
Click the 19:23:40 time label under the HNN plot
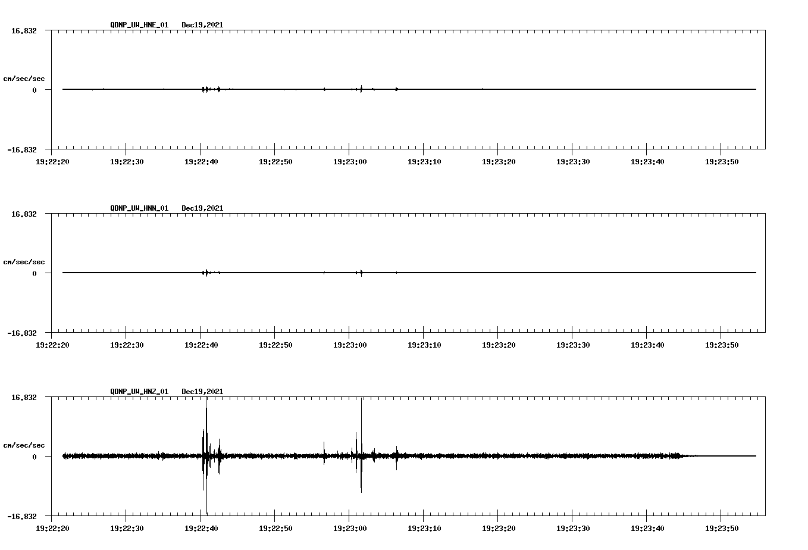pos(647,345)
